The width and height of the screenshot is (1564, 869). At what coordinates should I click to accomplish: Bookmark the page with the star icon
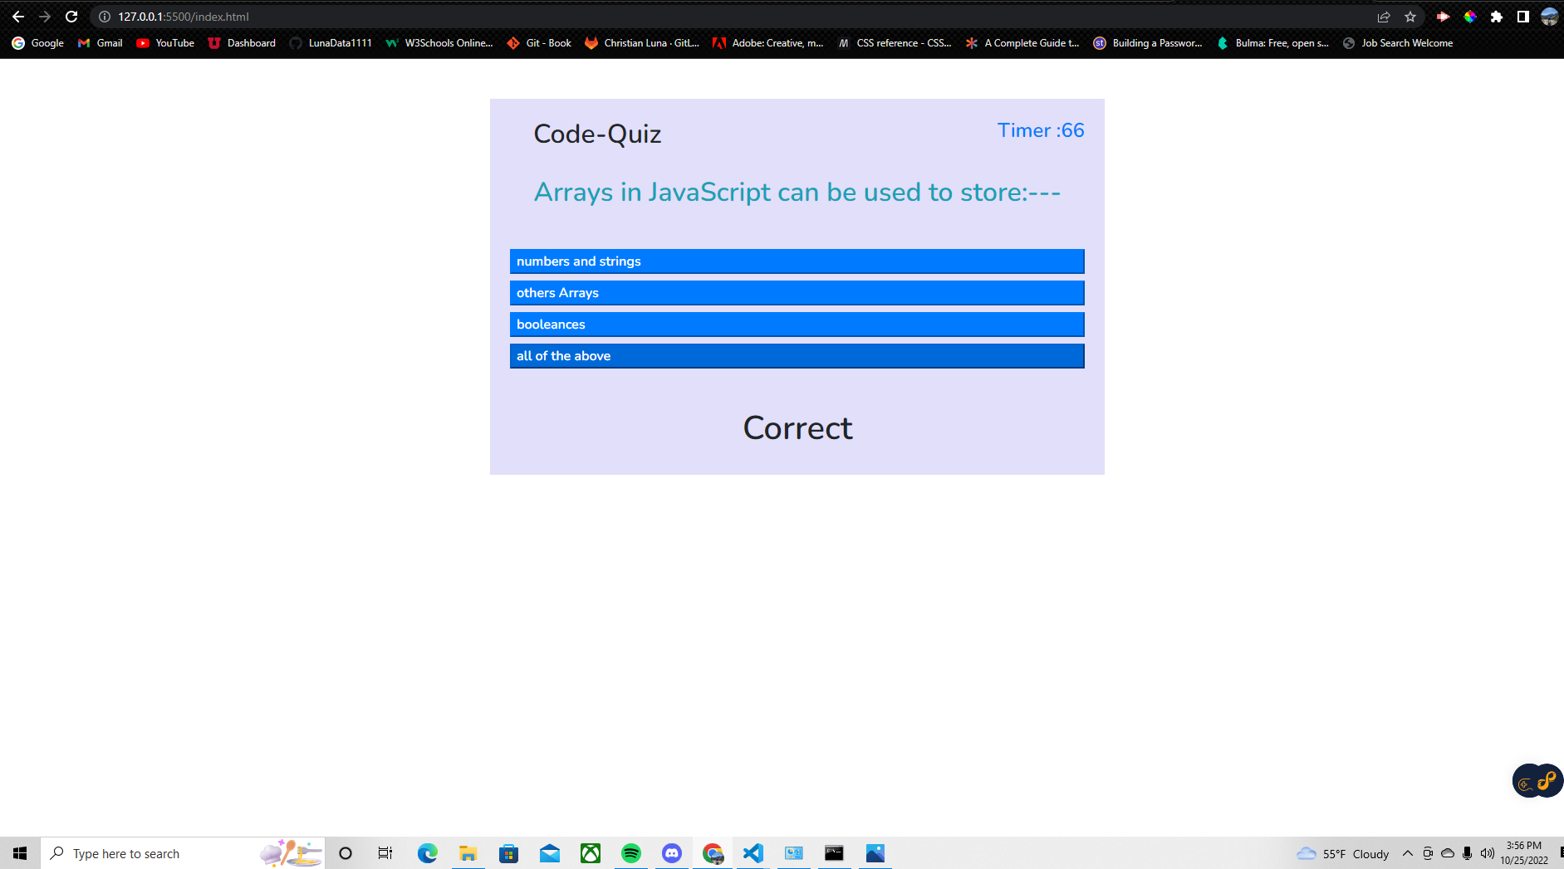pyautogui.click(x=1410, y=16)
